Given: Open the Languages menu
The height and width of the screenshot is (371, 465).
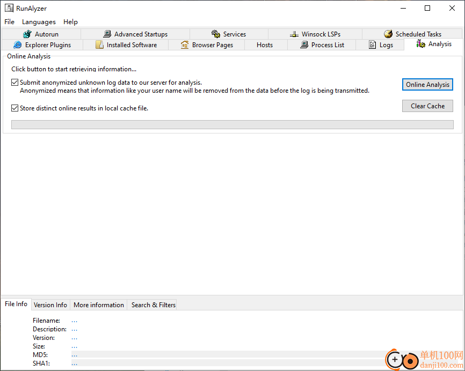Looking at the screenshot, I should (39, 22).
